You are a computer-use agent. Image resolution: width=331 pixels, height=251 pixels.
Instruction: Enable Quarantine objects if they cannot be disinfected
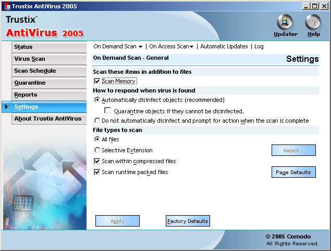(107, 110)
